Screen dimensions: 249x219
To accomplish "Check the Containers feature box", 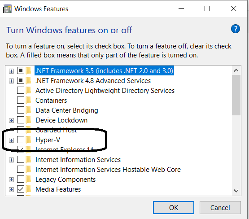I will (x=21, y=100).
